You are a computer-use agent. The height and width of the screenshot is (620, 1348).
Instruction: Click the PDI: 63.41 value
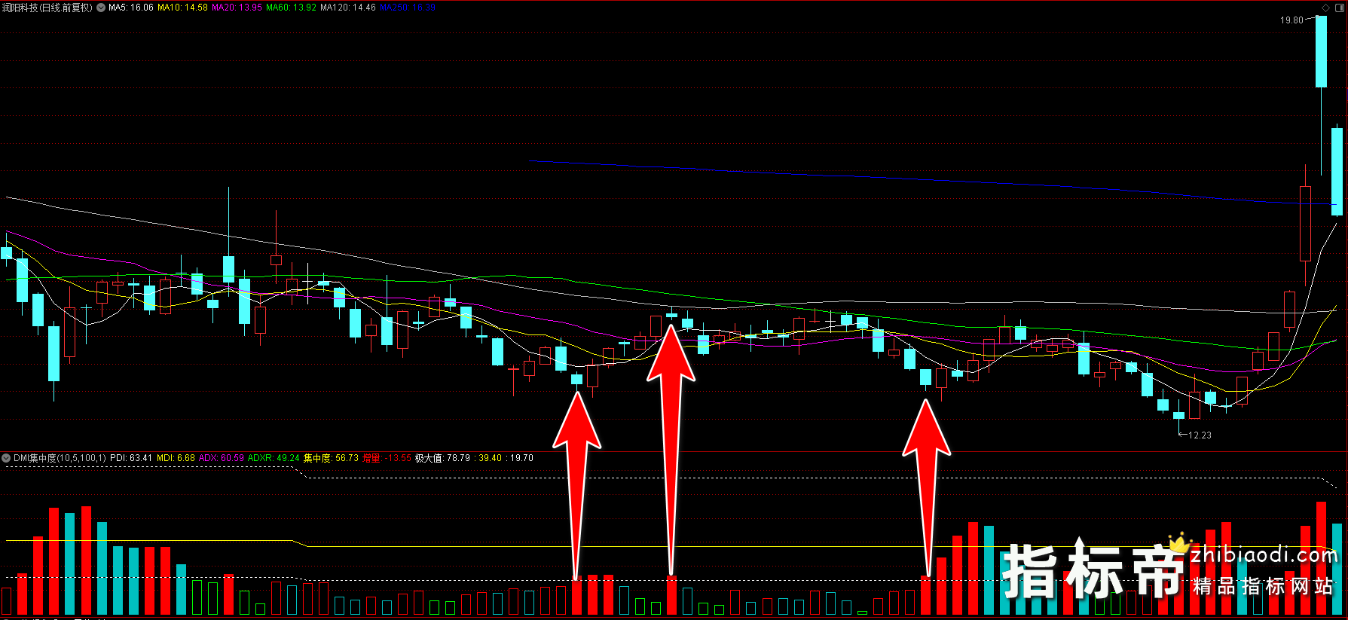131,458
